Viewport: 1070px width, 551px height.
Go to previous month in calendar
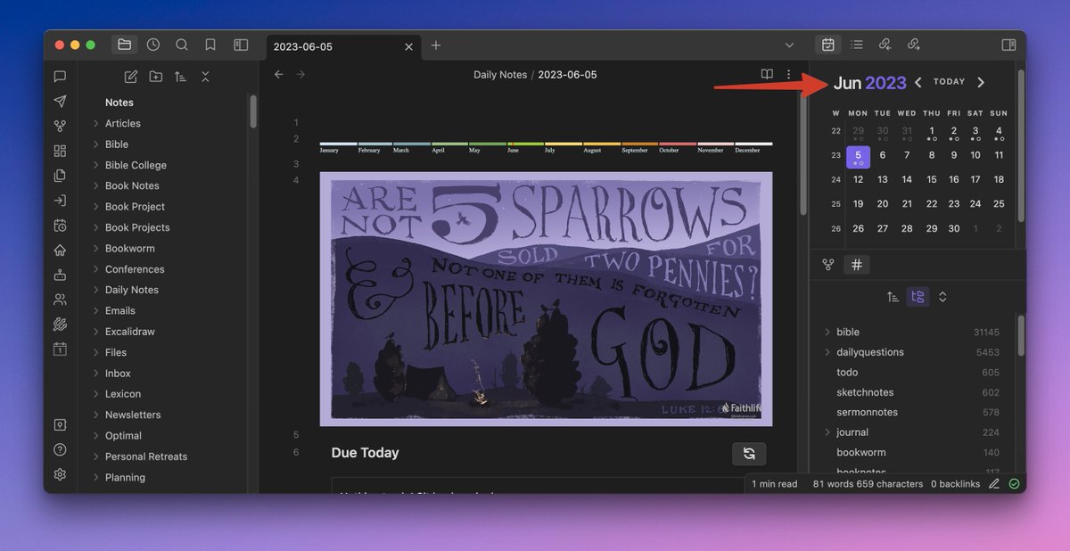[x=918, y=82]
